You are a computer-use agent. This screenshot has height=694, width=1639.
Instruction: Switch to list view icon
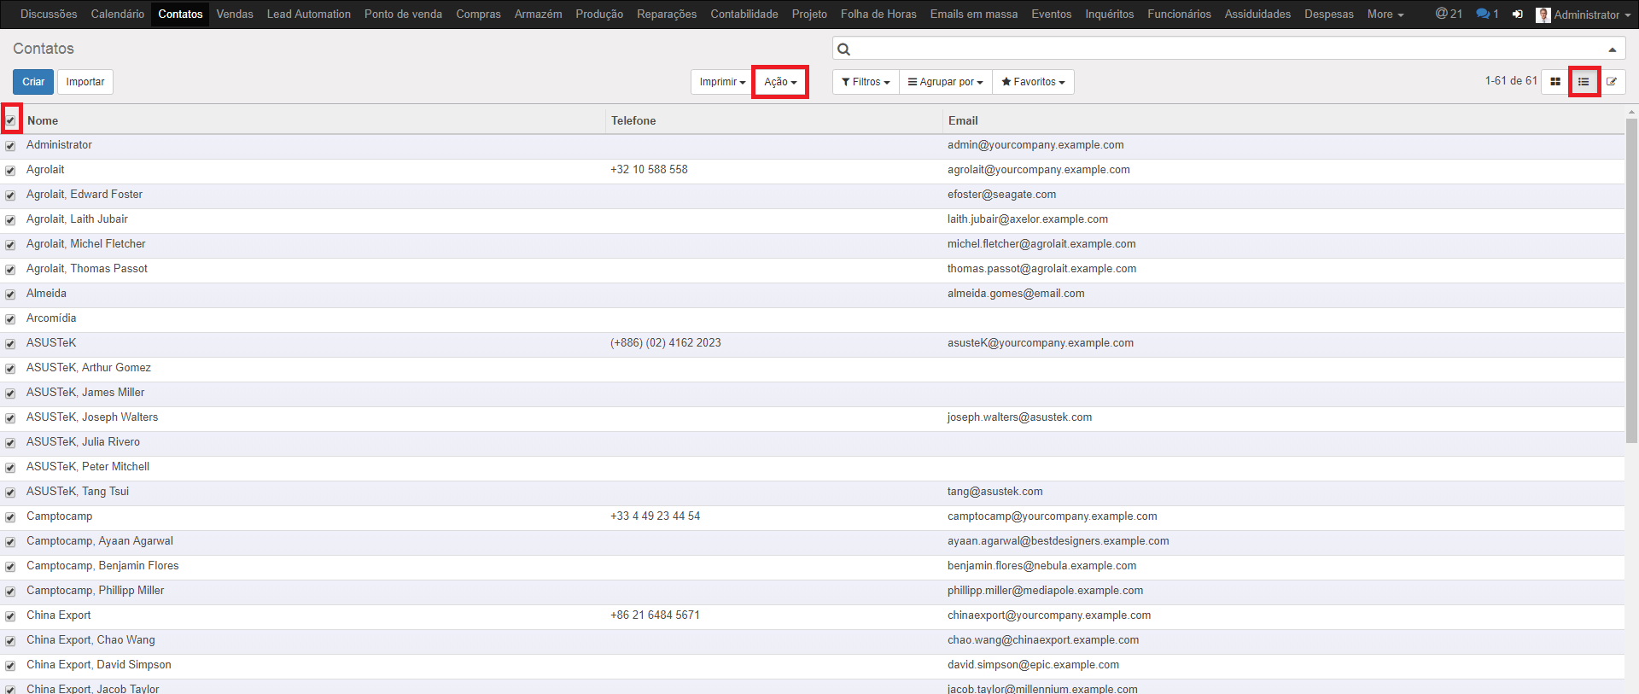coord(1584,82)
